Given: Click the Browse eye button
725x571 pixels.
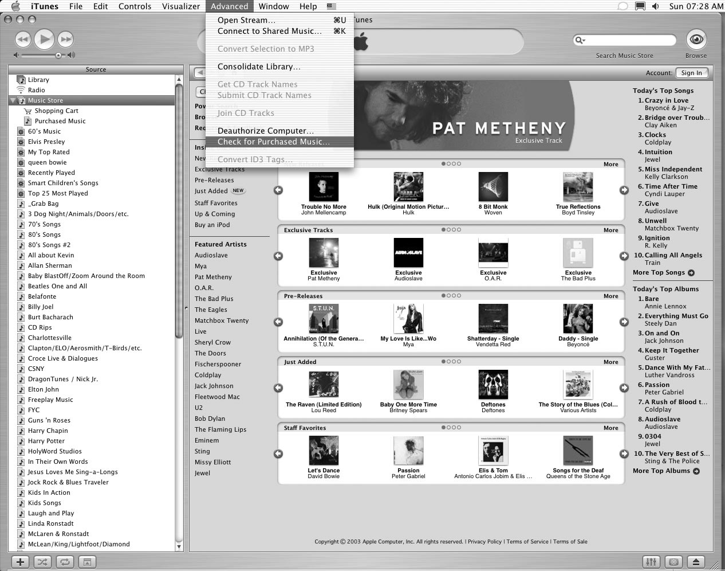Looking at the screenshot, I should [696, 39].
